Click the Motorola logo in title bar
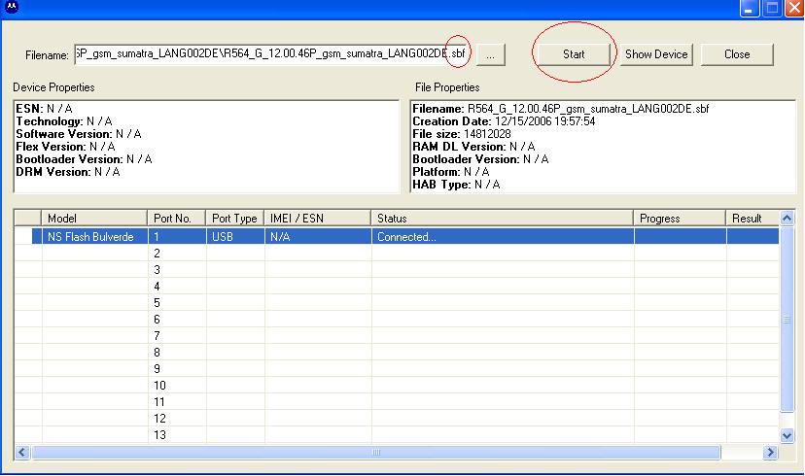Image resolution: width=805 pixels, height=476 pixels. tap(11, 7)
